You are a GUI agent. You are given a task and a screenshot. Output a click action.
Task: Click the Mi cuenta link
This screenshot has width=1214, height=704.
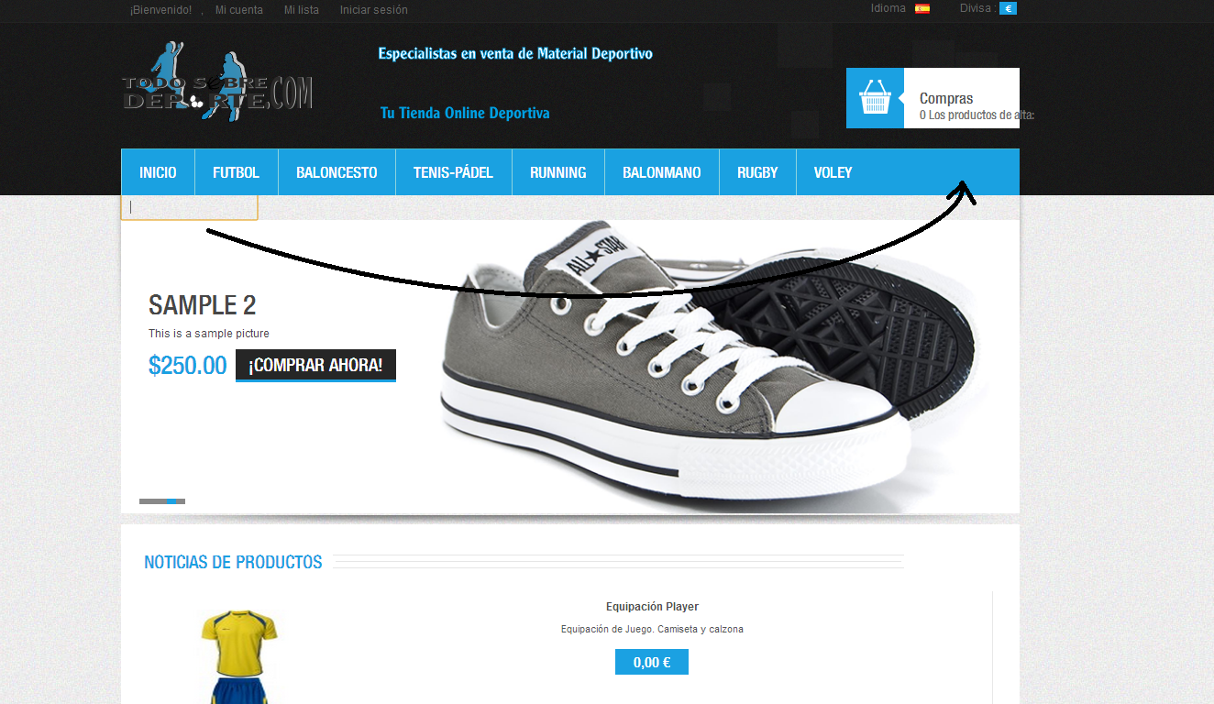point(239,10)
